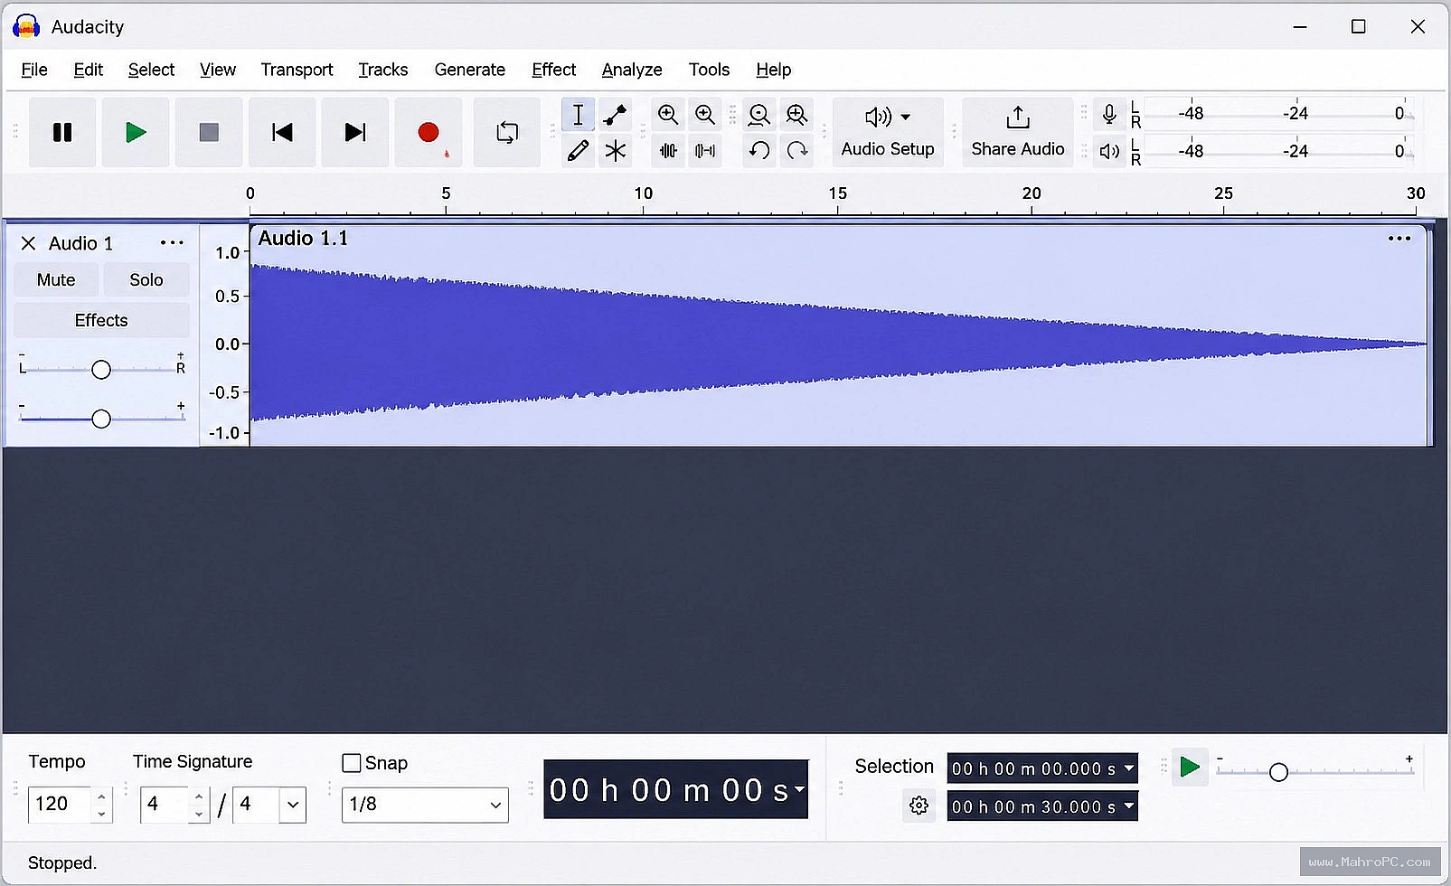Open selection start time format dropdown
1451x886 pixels.
click(1129, 768)
